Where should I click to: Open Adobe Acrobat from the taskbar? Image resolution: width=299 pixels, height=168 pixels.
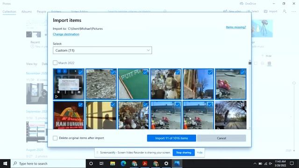145,163
